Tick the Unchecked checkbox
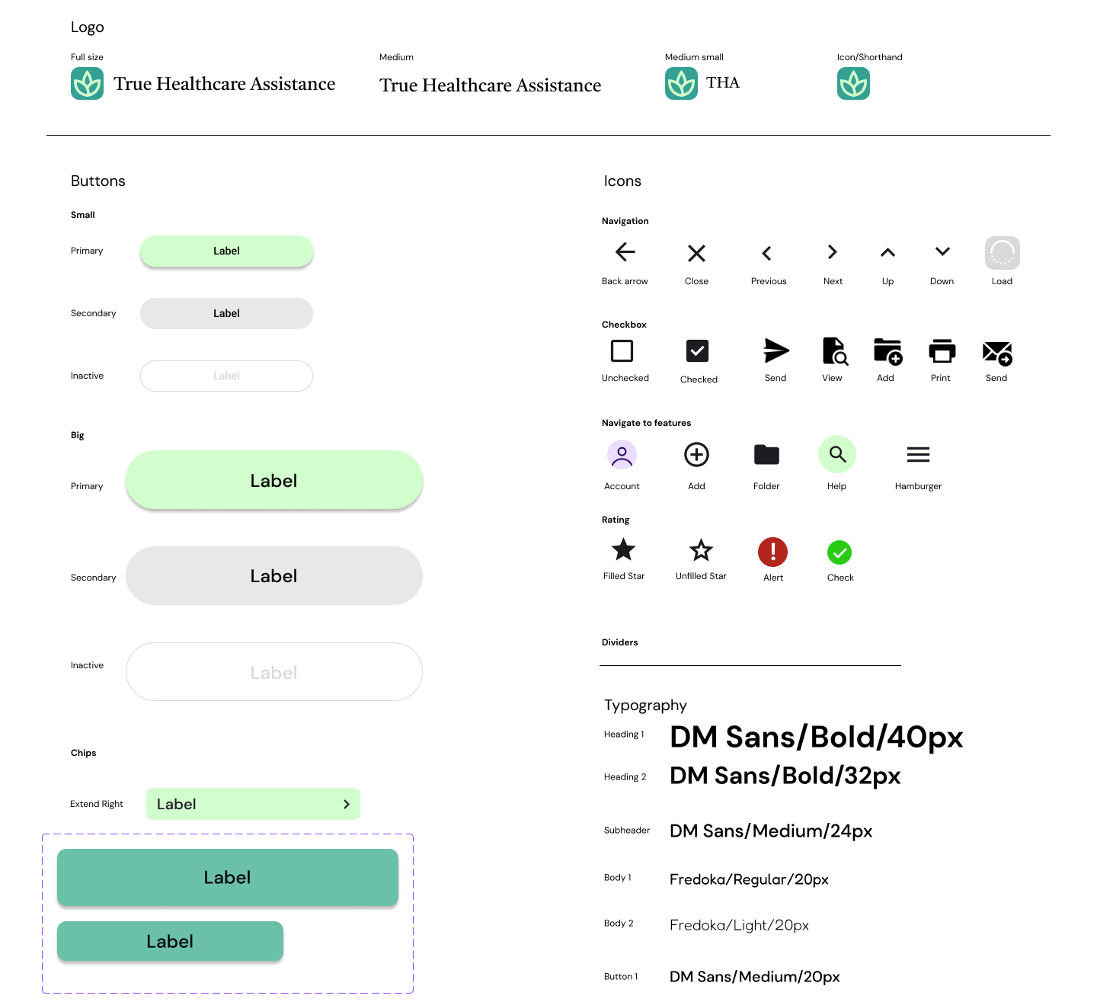 tap(622, 351)
